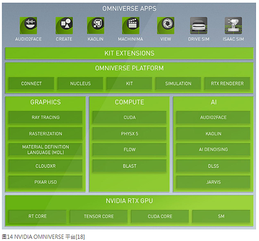Select the VIEW label text
This screenshot has width=259, height=241.
tap(165, 39)
